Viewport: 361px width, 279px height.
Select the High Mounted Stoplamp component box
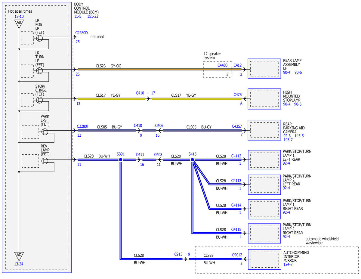(x=264, y=99)
